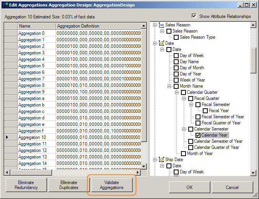Click the grid's horizontal scrollbar right arrow
Image resolution: width=259 pixels, height=199 pixels.
(138, 173)
